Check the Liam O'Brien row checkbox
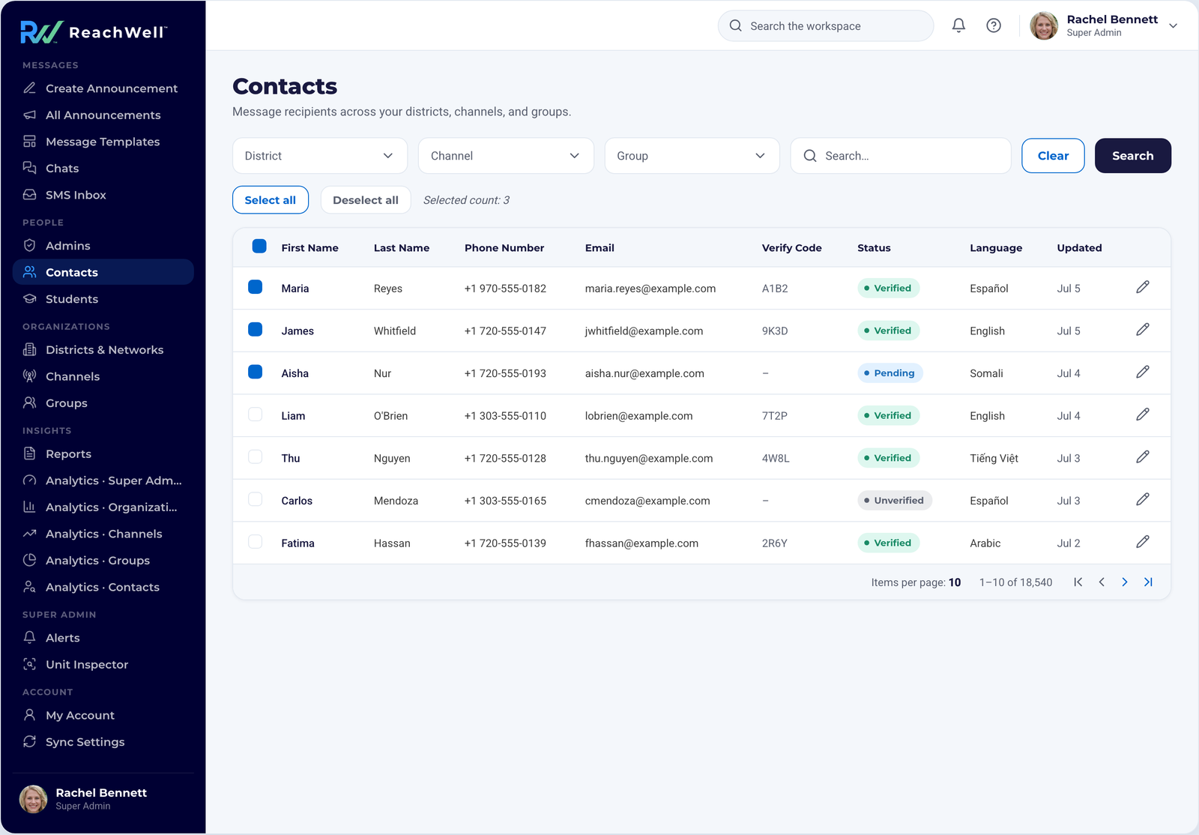This screenshot has width=1199, height=835. [x=256, y=415]
